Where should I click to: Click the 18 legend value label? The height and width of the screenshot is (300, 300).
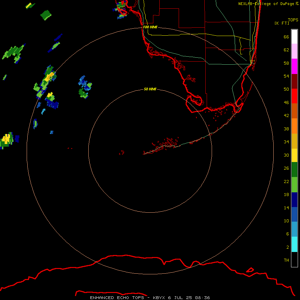[x=286, y=194]
